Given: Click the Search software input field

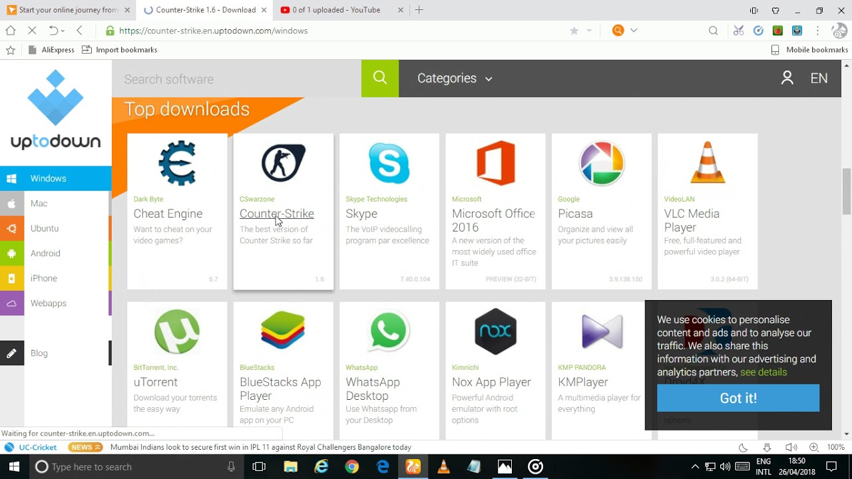Looking at the screenshot, I should click(x=236, y=79).
